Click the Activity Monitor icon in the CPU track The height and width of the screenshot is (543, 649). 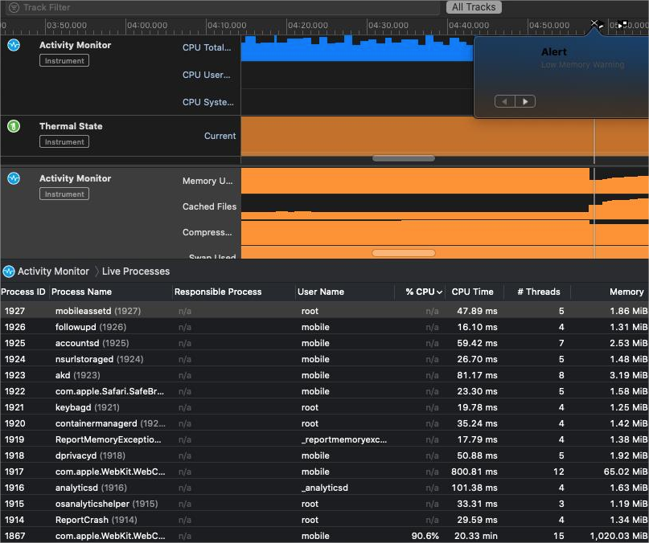tap(14, 46)
